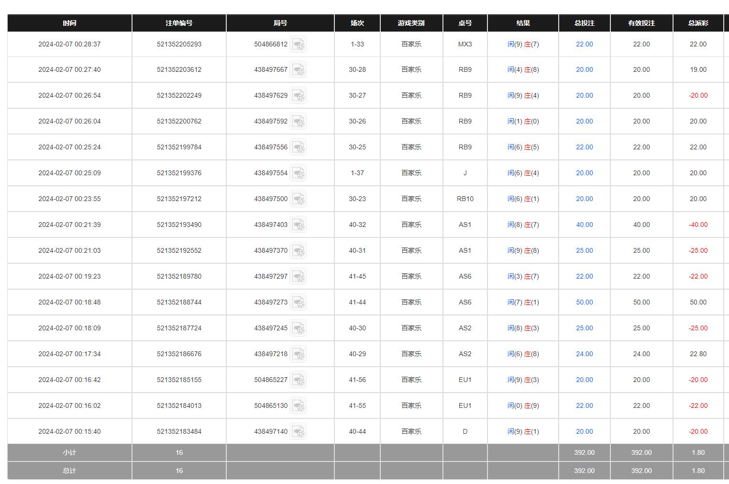The height and width of the screenshot is (484, 729).
Task: Click replay icon next to round 504865130
Action: click(x=298, y=406)
